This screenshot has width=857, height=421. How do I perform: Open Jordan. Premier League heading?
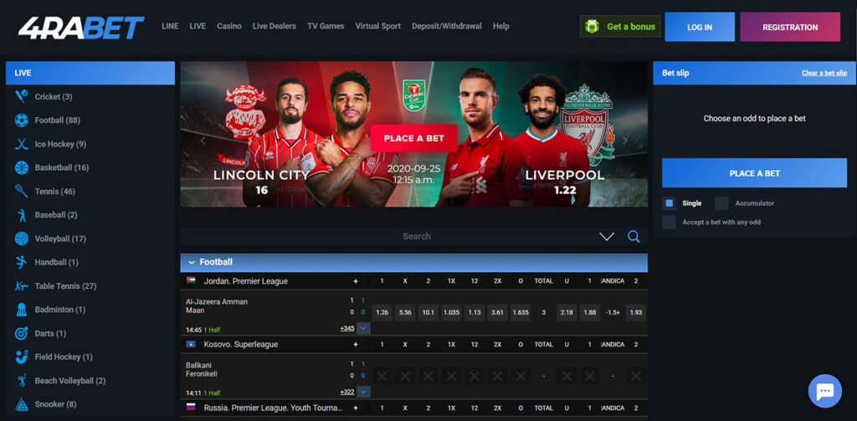[x=245, y=281]
